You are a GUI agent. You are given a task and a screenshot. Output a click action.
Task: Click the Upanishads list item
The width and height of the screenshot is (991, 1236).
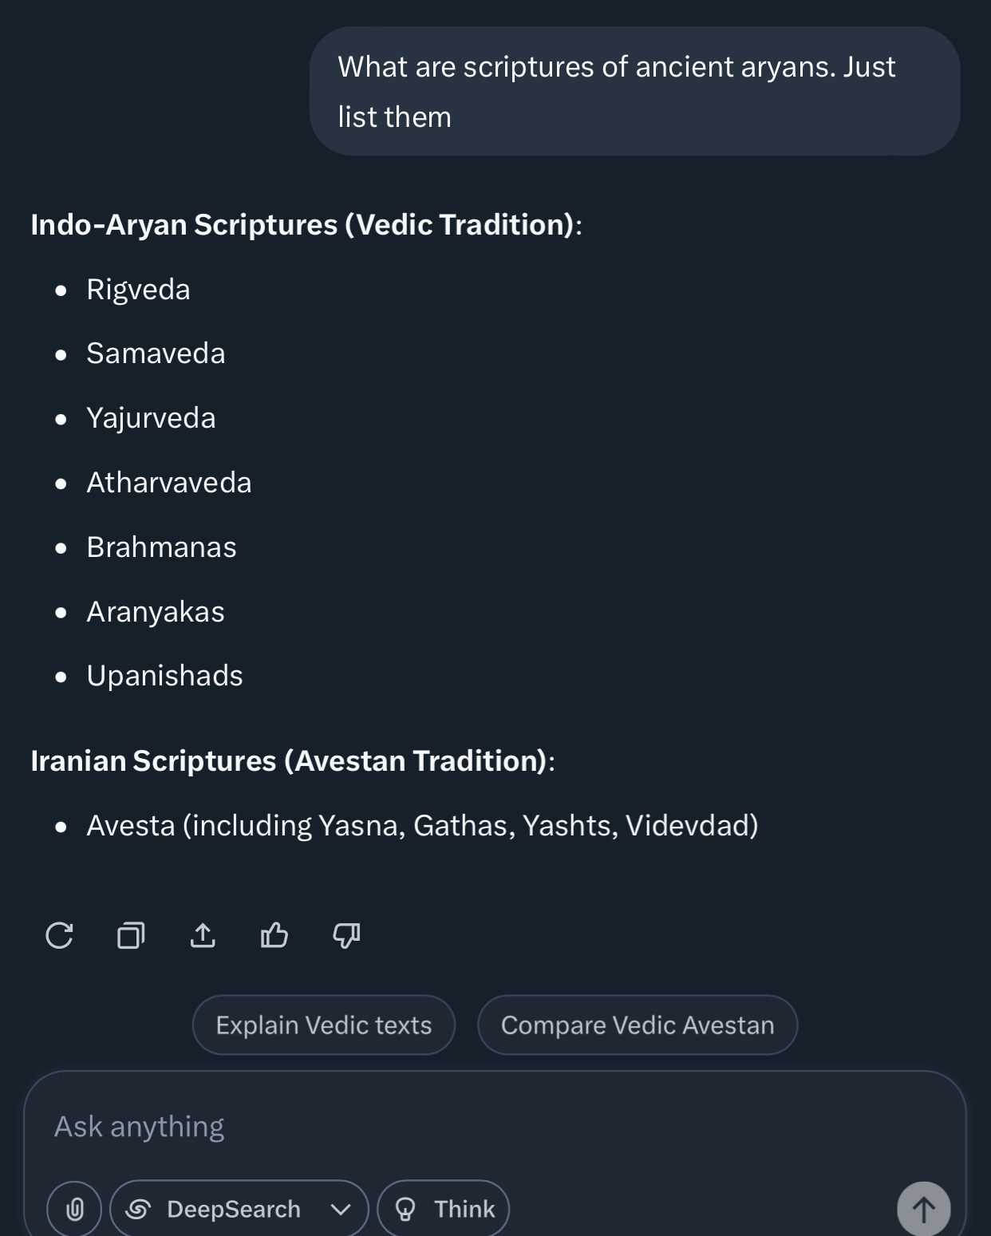click(164, 675)
